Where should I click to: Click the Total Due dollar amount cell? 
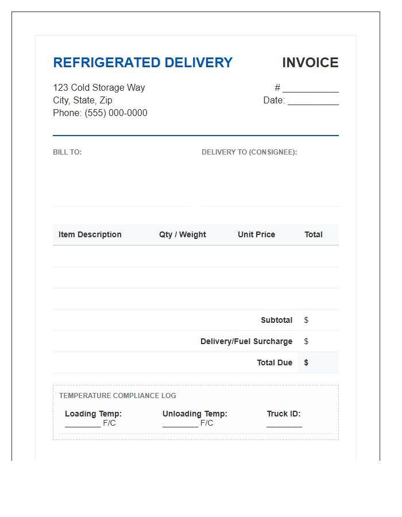point(318,362)
